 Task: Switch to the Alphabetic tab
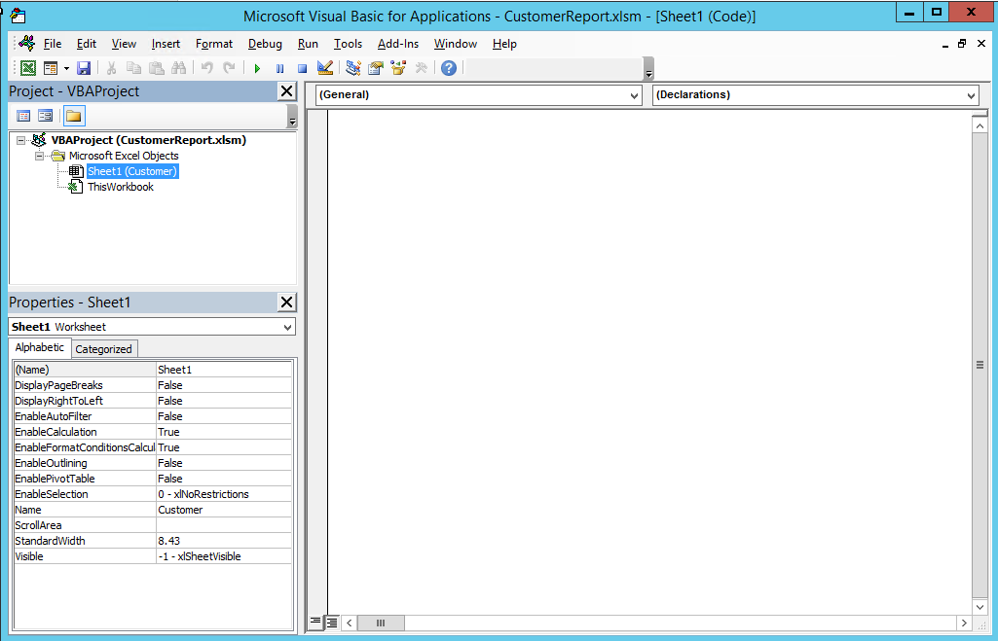coord(40,347)
